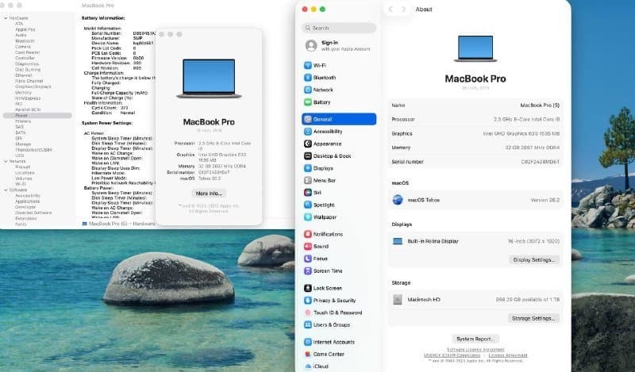Open Users & Groups icon
Viewport: 635px width, 372px height.
(x=308, y=324)
